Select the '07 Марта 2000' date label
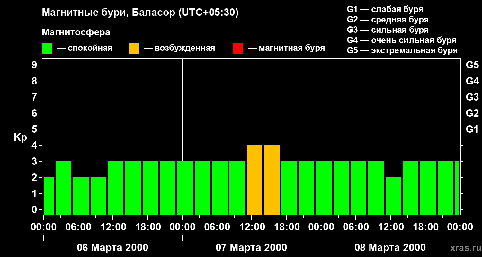The height and width of the screenshot is (257, 482). 251,248
